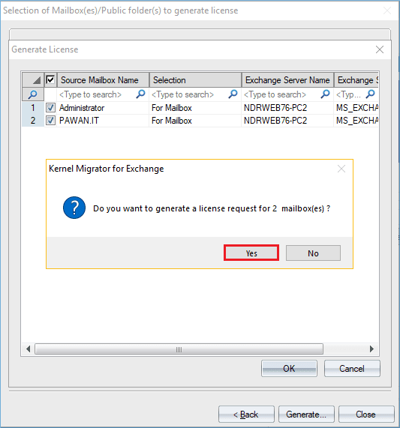
Task: Click magnifier icon in row-number filter cell
Action: (x=33, y=94)
